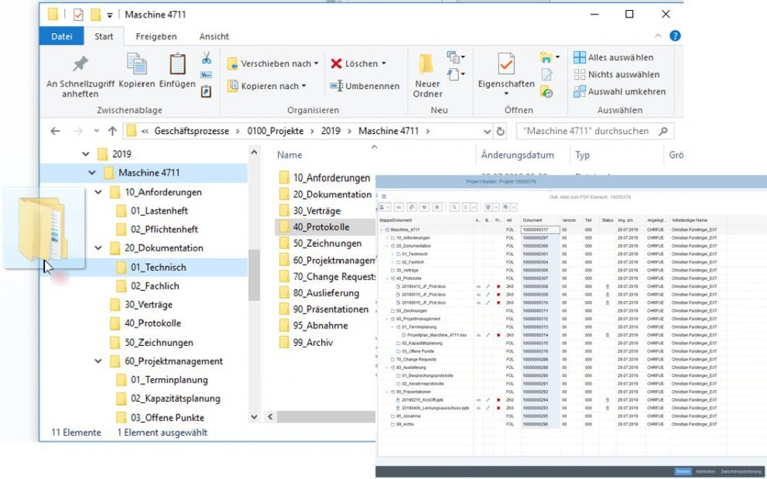Image resolution: width=767 pixels, height=479 pixels.
Task: Click Pfad kopieren icon below scissors
Action: pyautogui.click(x=206, y=75)
